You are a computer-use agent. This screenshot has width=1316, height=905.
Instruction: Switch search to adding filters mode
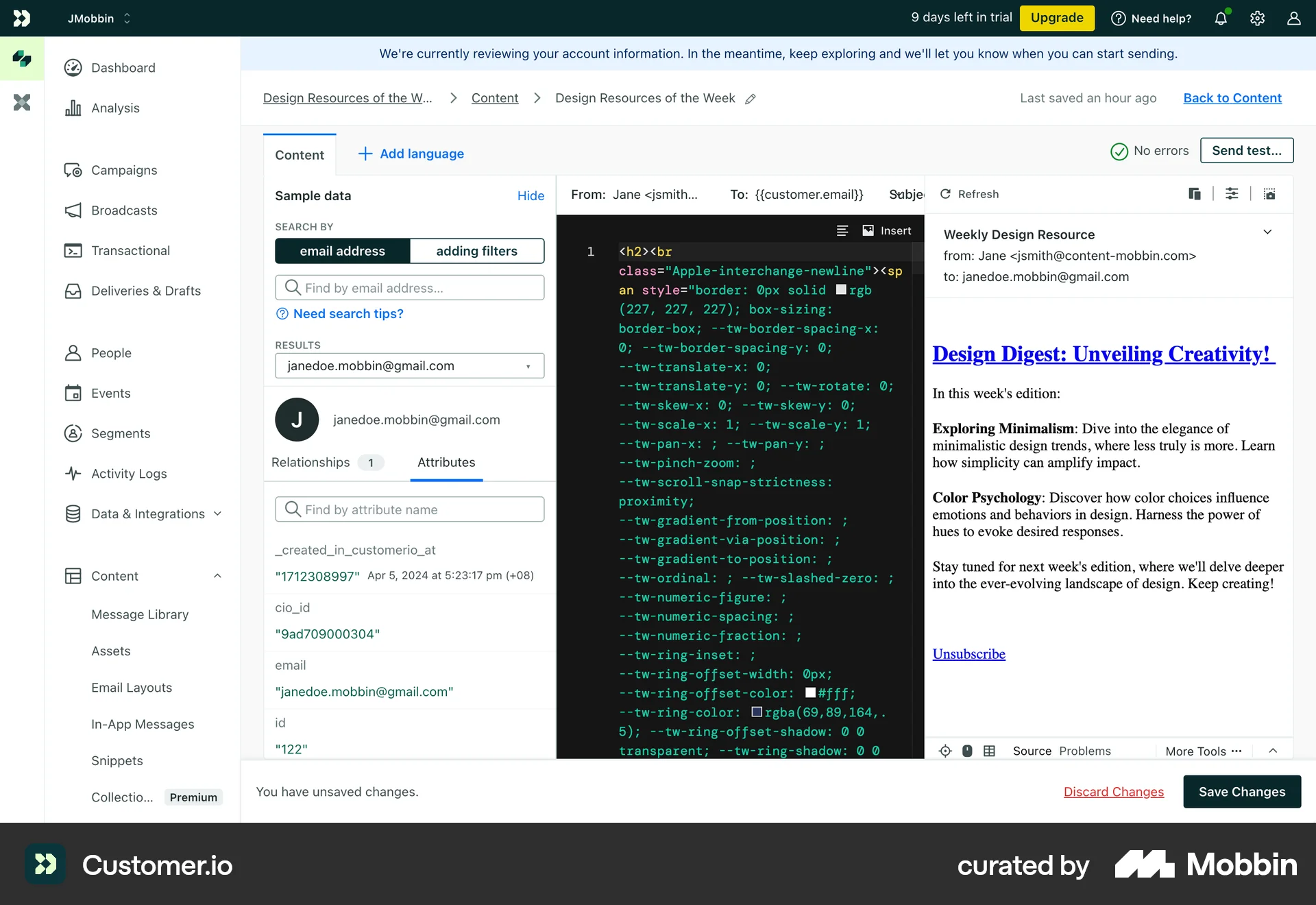[477, 251]
